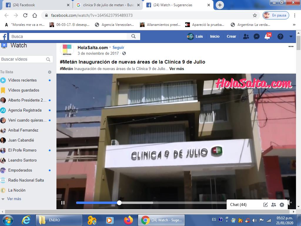Focus the Busca search field
The height and width of the screenshot is (226, 301).
[68, 36]
